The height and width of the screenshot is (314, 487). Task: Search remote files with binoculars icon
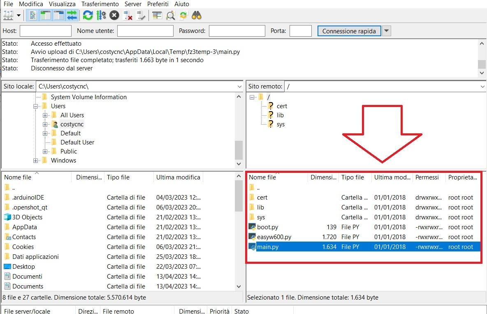pos(197,15)
